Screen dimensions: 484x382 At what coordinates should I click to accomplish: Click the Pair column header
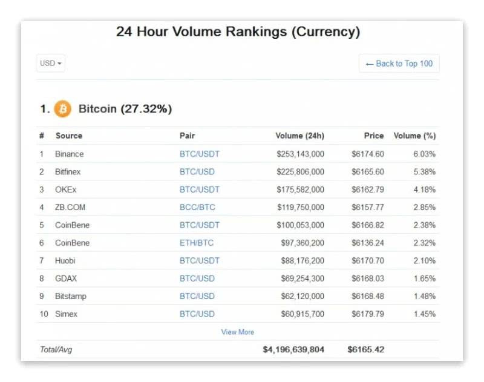pos(187,136)
